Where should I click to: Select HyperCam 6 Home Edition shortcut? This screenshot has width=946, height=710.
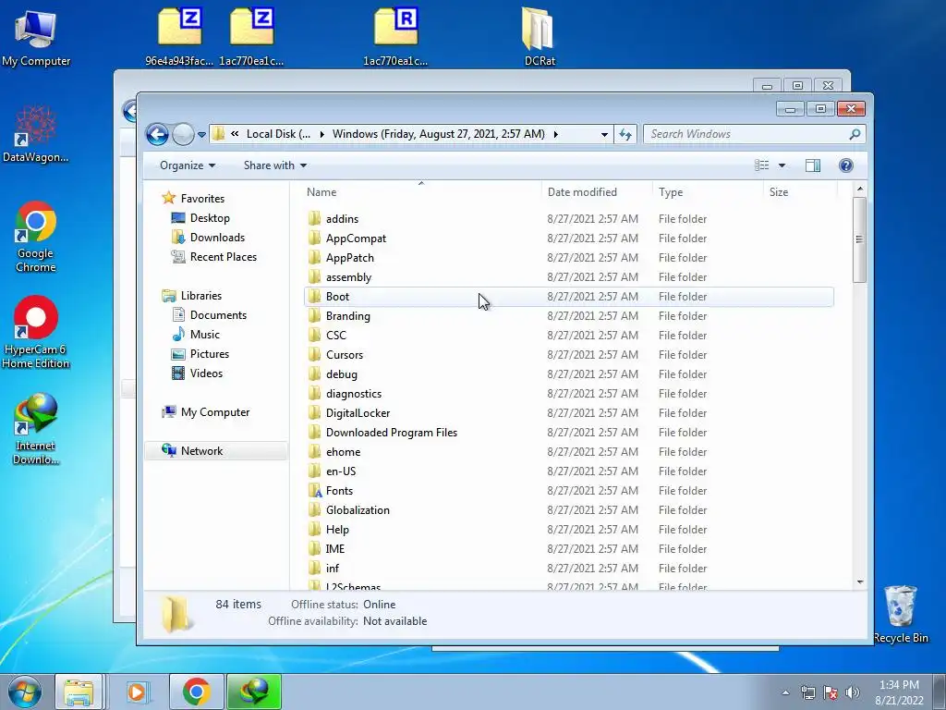click(36, 332)
